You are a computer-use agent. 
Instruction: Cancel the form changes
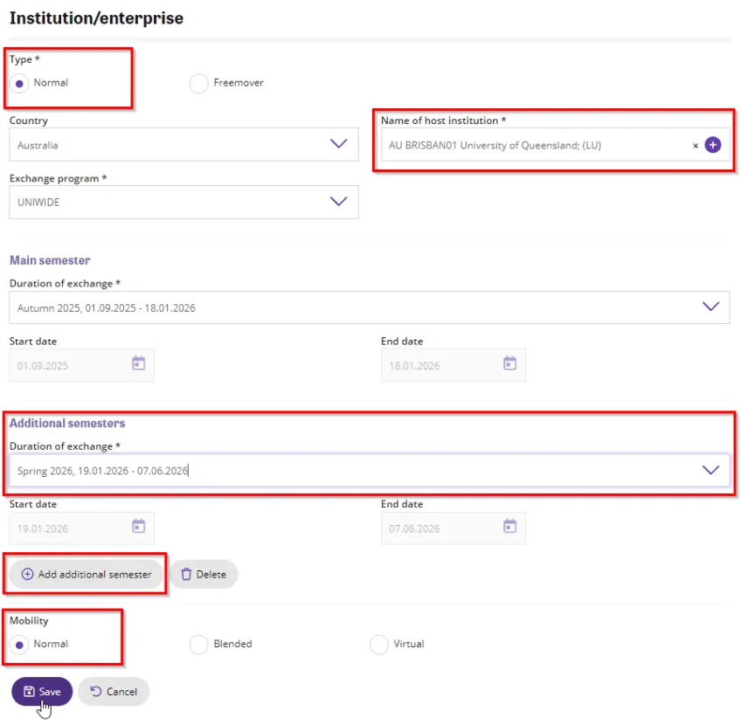[x=114, y=691]
